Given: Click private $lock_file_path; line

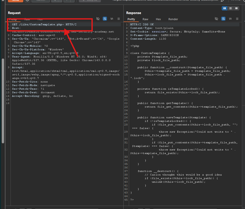Looking at the screenshot, I should 159,60.
